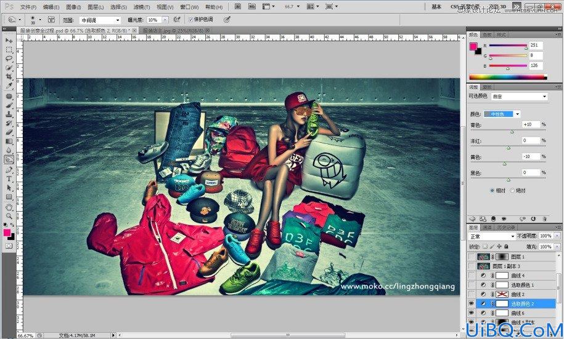Select the Spot Healing Brush tool
The image size is (564, 339).
(9, 96)
